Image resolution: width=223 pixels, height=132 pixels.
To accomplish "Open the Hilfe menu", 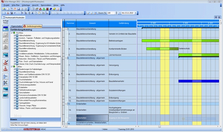I will [x=63, y=5].
